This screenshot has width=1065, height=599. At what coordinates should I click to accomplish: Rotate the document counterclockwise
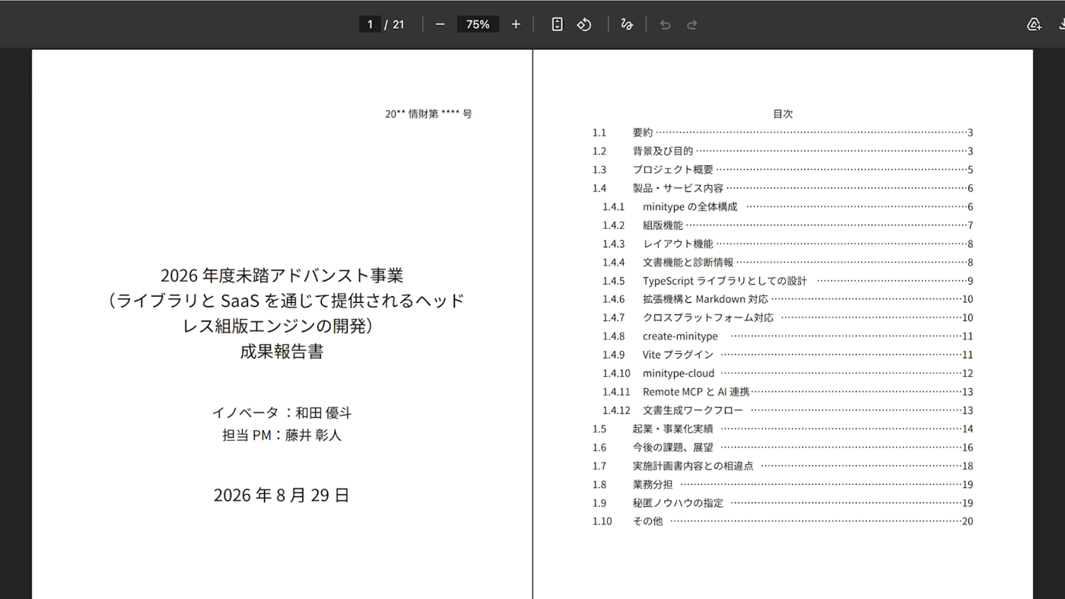click(584, 24)
